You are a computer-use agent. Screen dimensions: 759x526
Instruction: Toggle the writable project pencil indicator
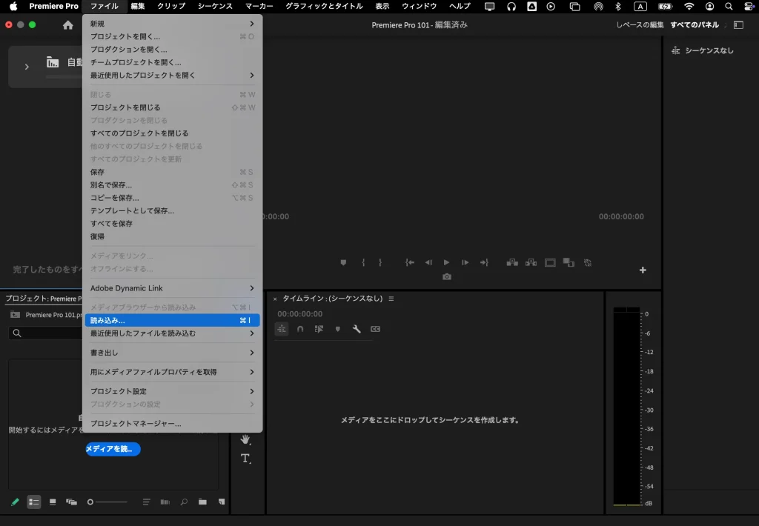point(15,502)
